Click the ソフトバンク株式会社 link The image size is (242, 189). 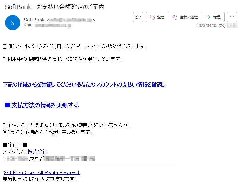coord(25,152)
